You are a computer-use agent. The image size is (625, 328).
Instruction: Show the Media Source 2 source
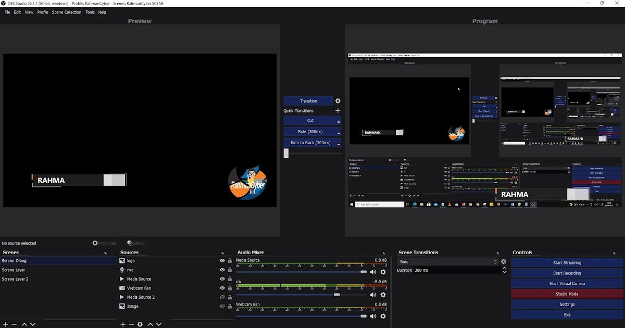coord(222,297)
